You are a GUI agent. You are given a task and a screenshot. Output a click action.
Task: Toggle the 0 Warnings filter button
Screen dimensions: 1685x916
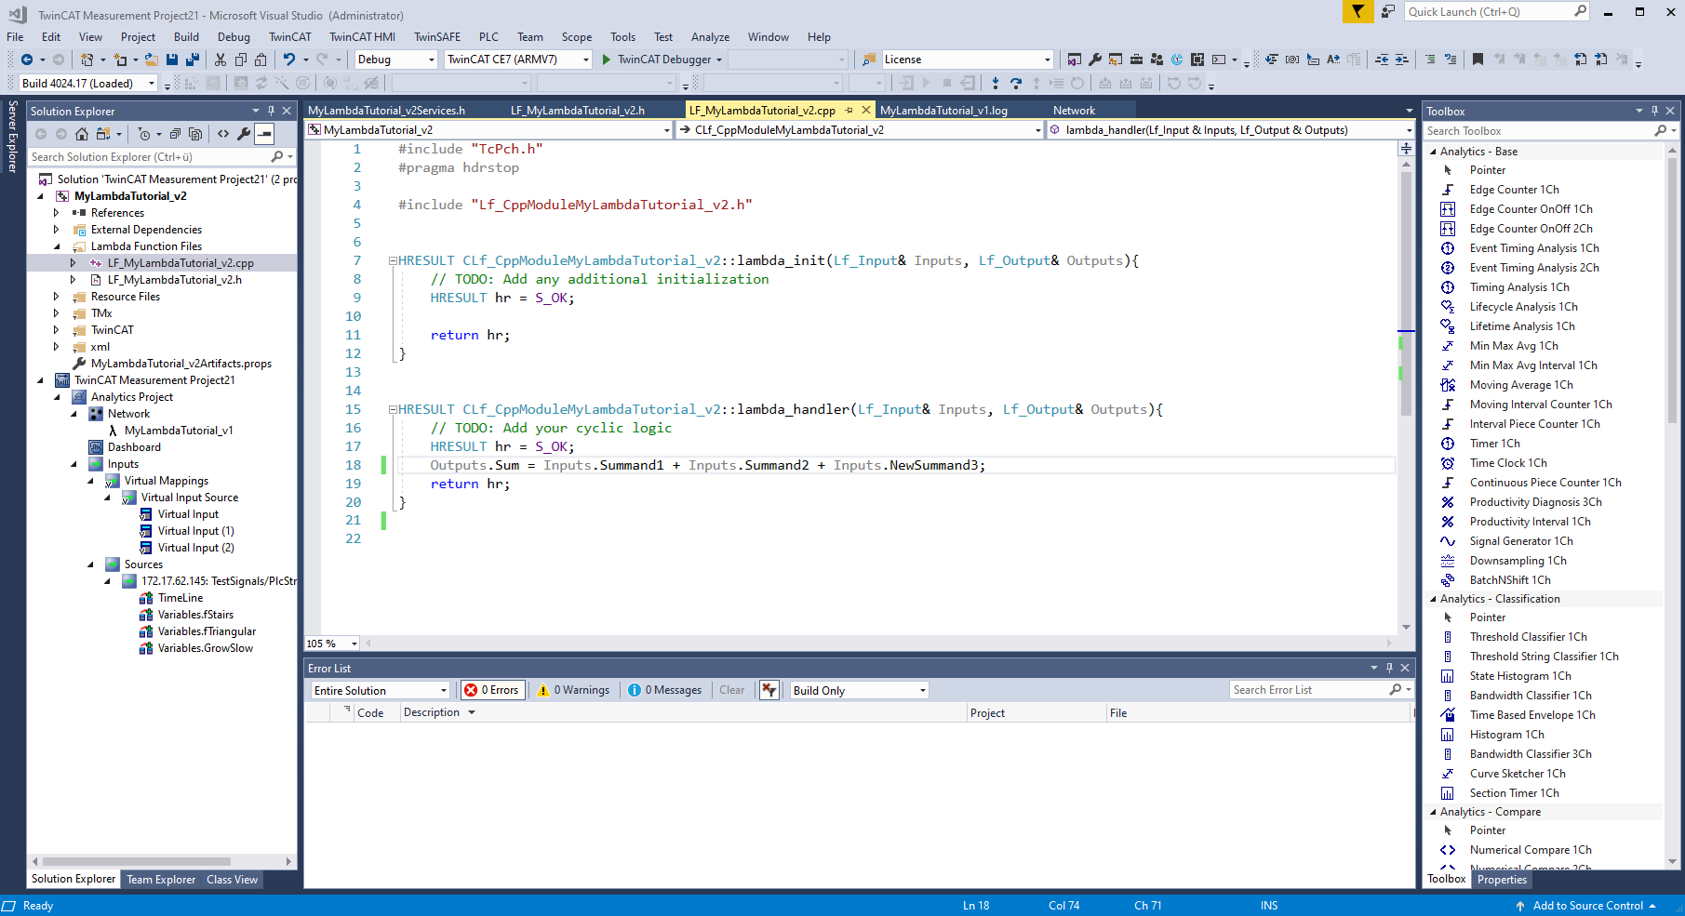(x=573, y=690)
